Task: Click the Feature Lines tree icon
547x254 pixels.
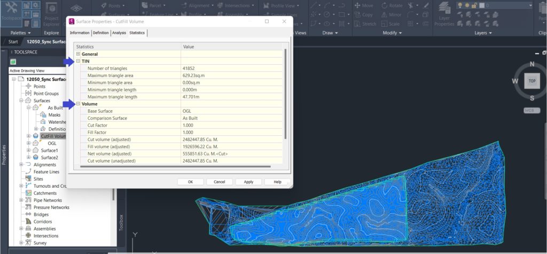Action: (28, 172)
